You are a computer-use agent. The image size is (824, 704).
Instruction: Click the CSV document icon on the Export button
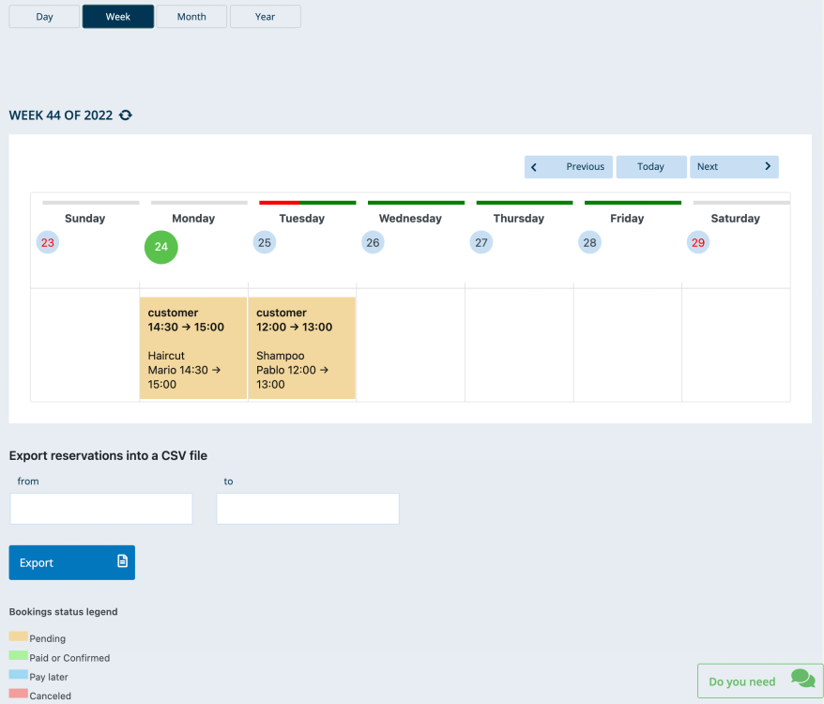point(121,561)
